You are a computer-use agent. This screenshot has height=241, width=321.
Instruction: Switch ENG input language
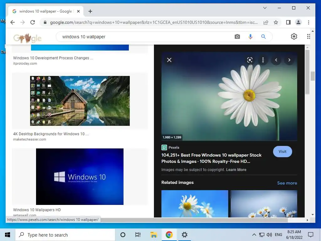pos(278,235)
